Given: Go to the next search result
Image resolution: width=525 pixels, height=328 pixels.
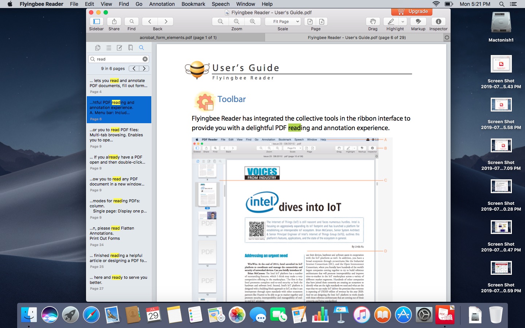Looking at the screenshot, I should [144, 69].
